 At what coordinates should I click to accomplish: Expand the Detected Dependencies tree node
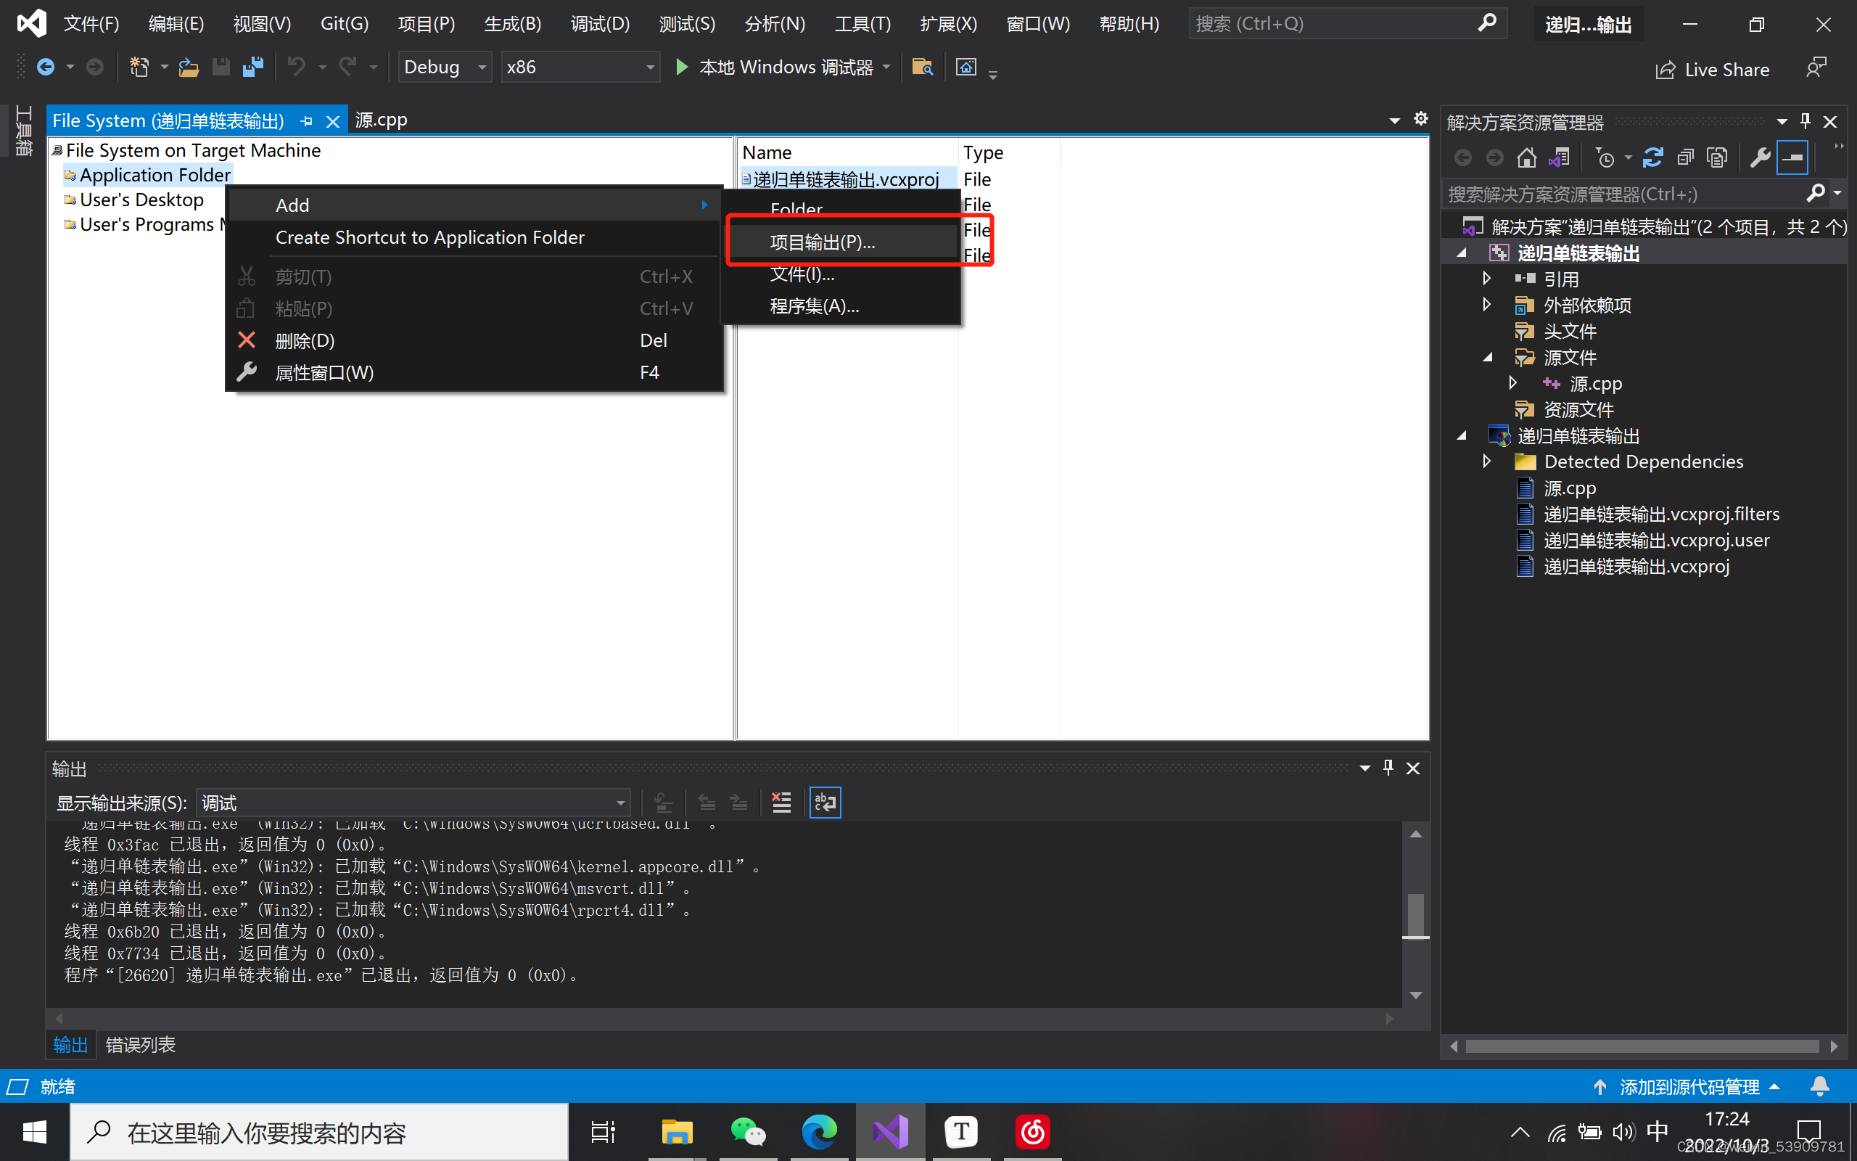[x=1486, y=461]
